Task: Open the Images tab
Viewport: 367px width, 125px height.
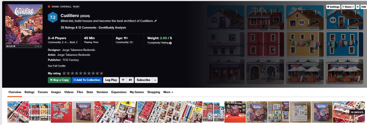Action: 56,92
